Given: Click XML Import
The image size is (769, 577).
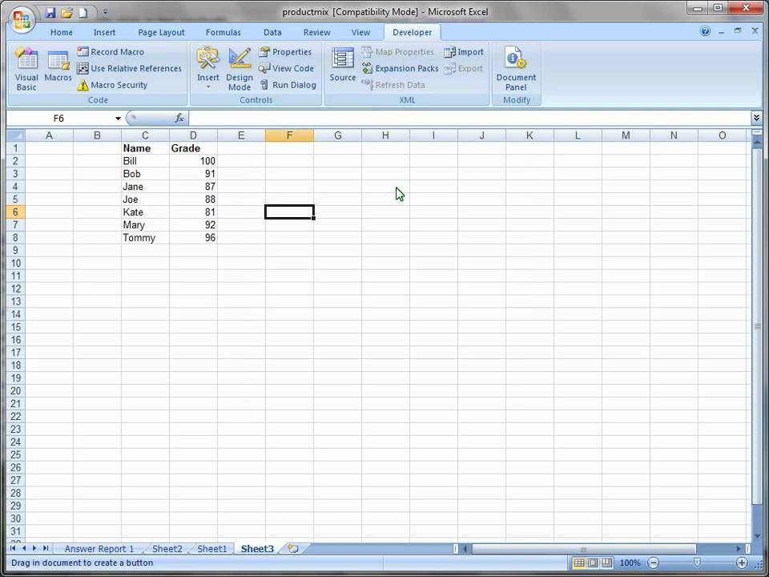Looking at the screenshot, I should point(464,51).
